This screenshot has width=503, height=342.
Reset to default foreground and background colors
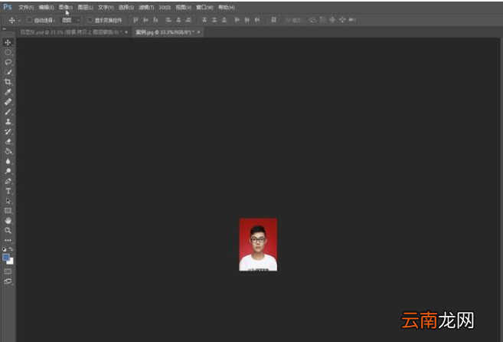coord(4,249)
